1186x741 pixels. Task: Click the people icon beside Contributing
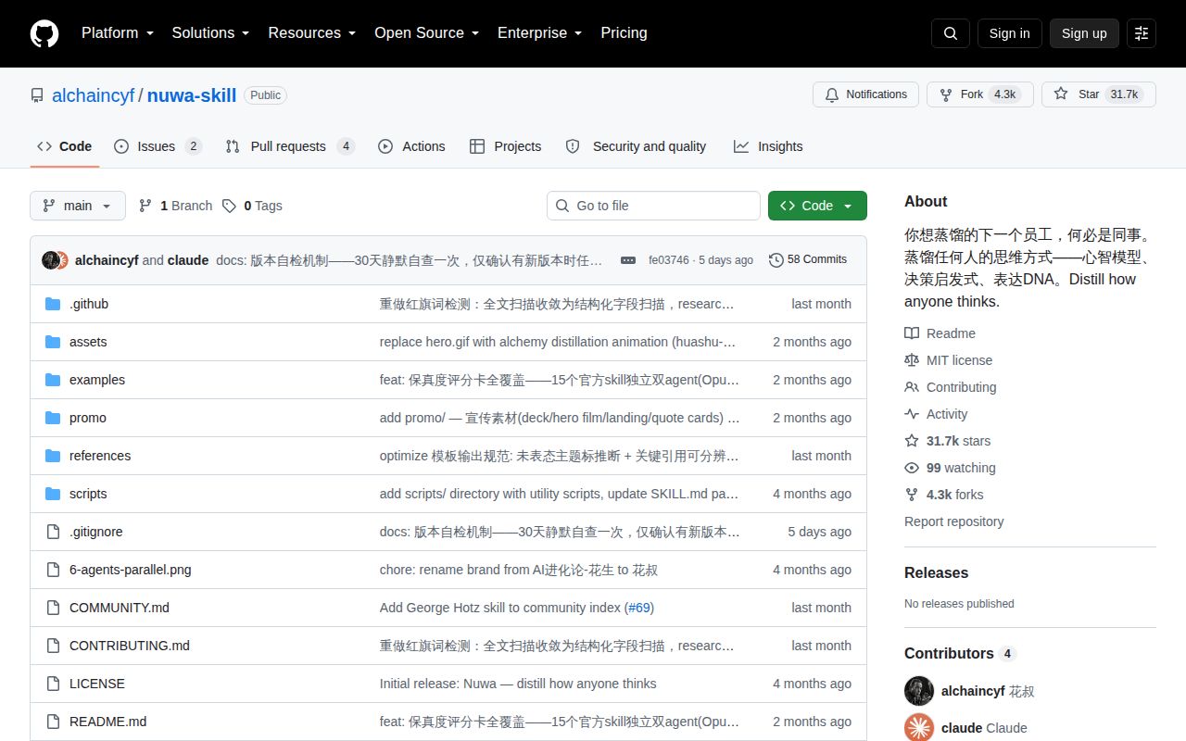912,387
